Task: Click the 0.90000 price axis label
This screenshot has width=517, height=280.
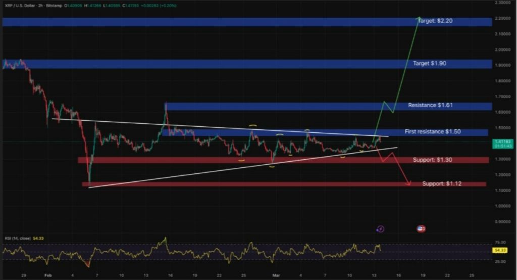Action: (x=503, y=221)
